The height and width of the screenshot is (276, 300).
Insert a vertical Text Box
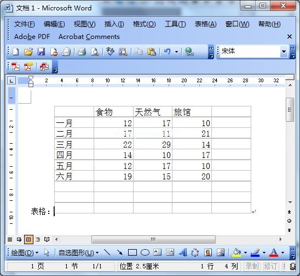[170, 252]
